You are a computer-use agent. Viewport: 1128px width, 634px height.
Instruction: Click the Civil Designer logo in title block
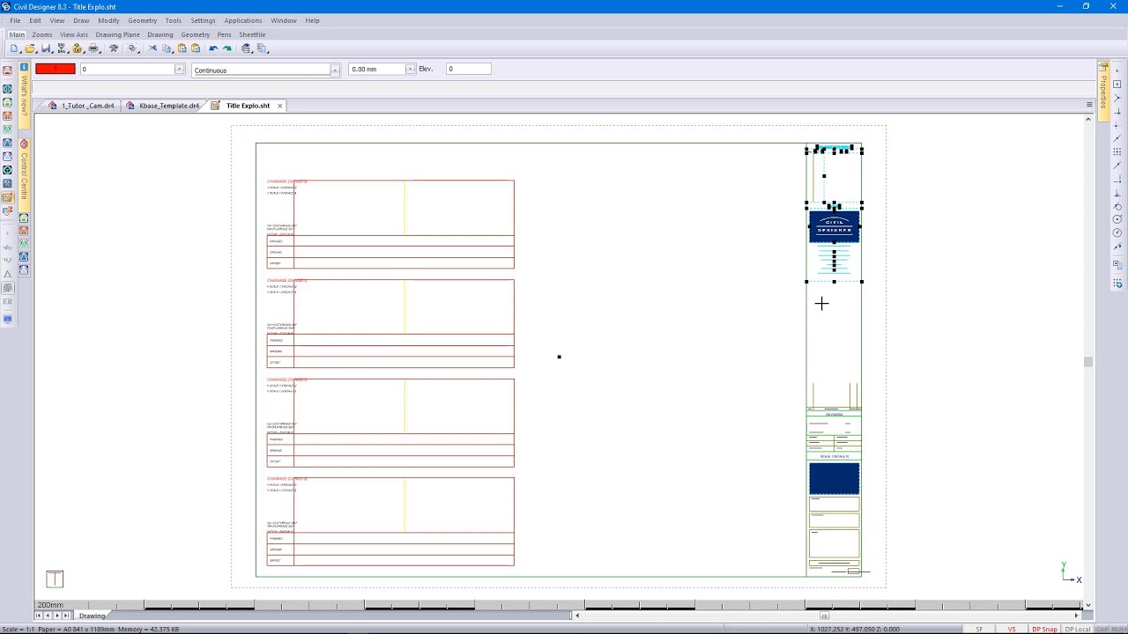(834, 226)
